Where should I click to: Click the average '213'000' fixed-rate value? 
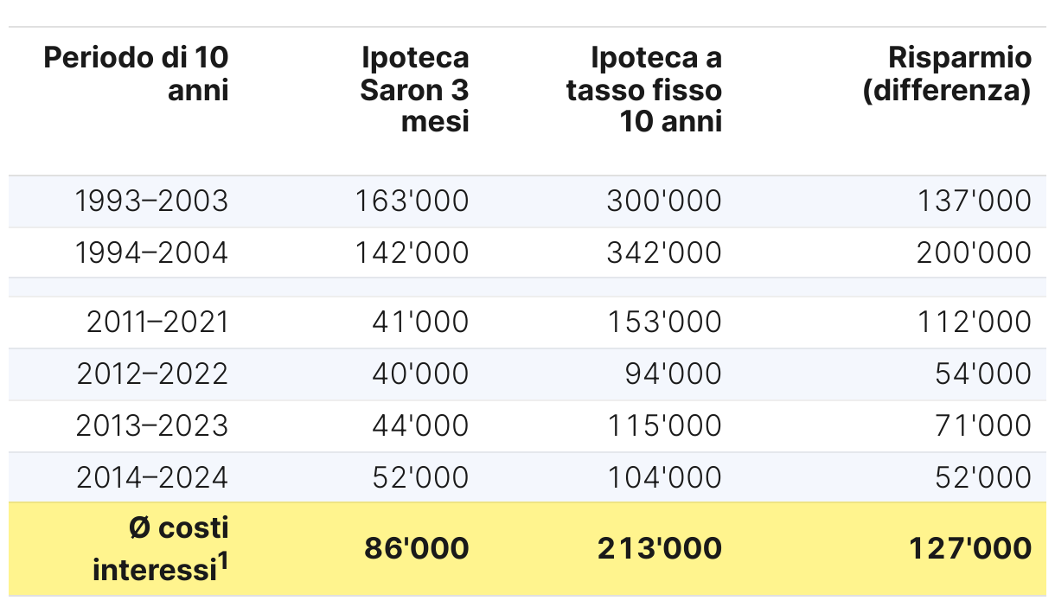[x=660, y=548]
